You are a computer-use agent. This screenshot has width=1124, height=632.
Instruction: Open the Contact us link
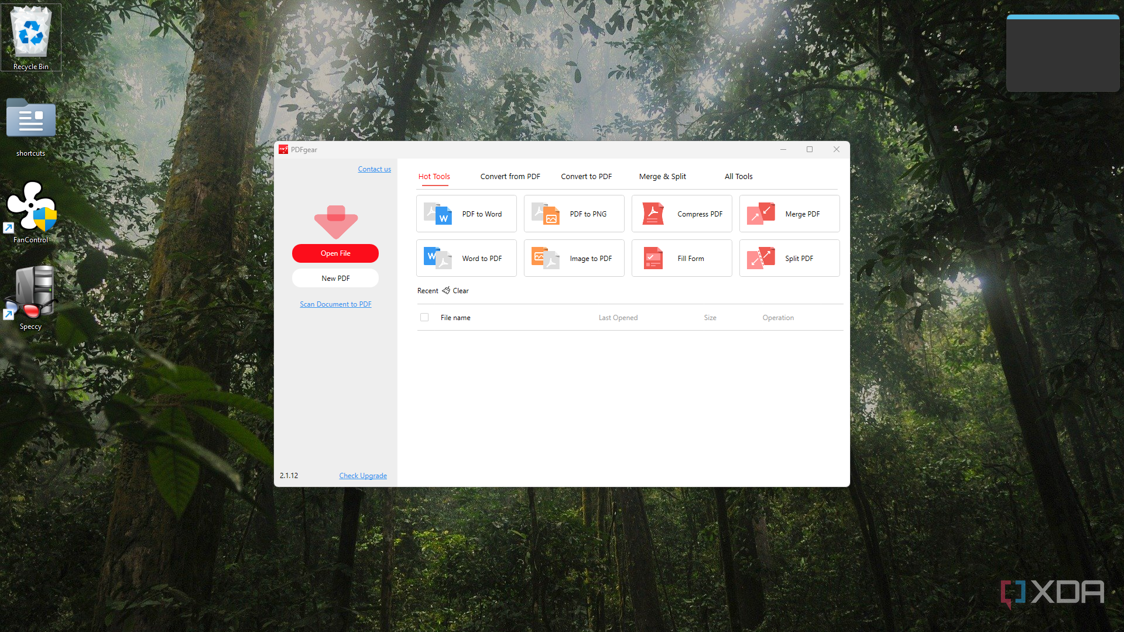pyautogui.click(x=374, y=169)
